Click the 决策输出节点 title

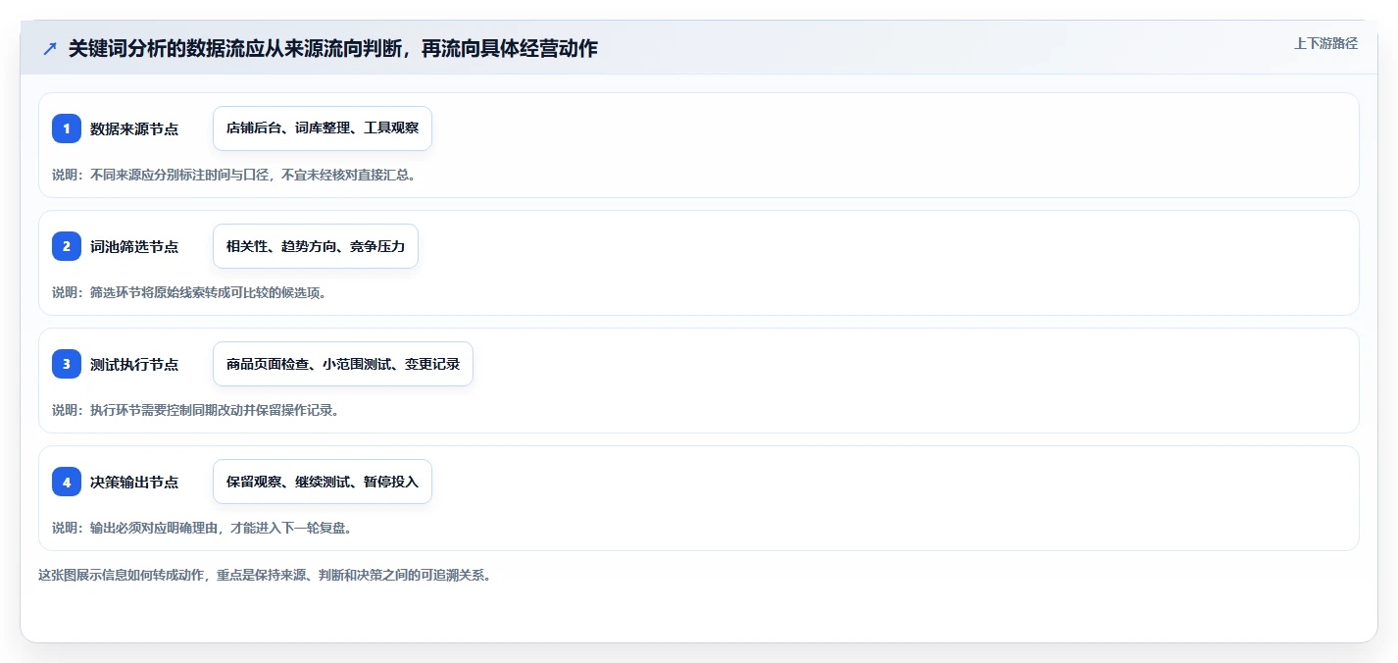[x=134, y=482]
